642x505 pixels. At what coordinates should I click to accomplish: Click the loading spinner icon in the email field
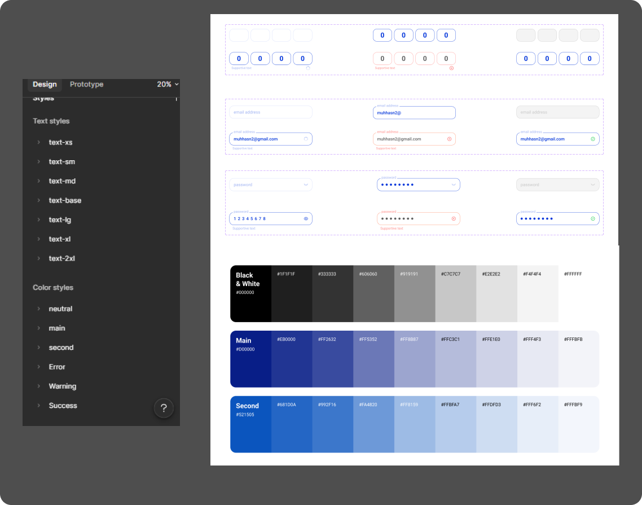(306, 139)
